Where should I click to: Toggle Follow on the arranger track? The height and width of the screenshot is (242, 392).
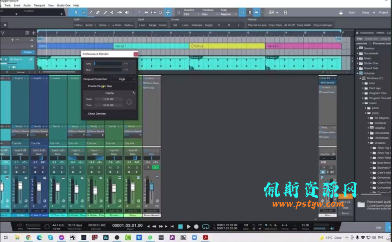click(x=28, y=52)
